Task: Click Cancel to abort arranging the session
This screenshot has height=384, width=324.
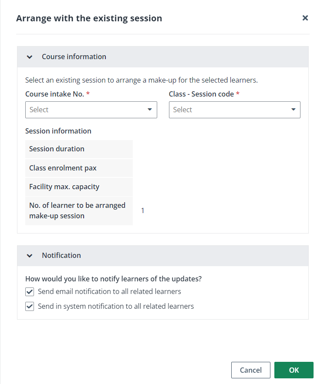Action: coord(251,370)
